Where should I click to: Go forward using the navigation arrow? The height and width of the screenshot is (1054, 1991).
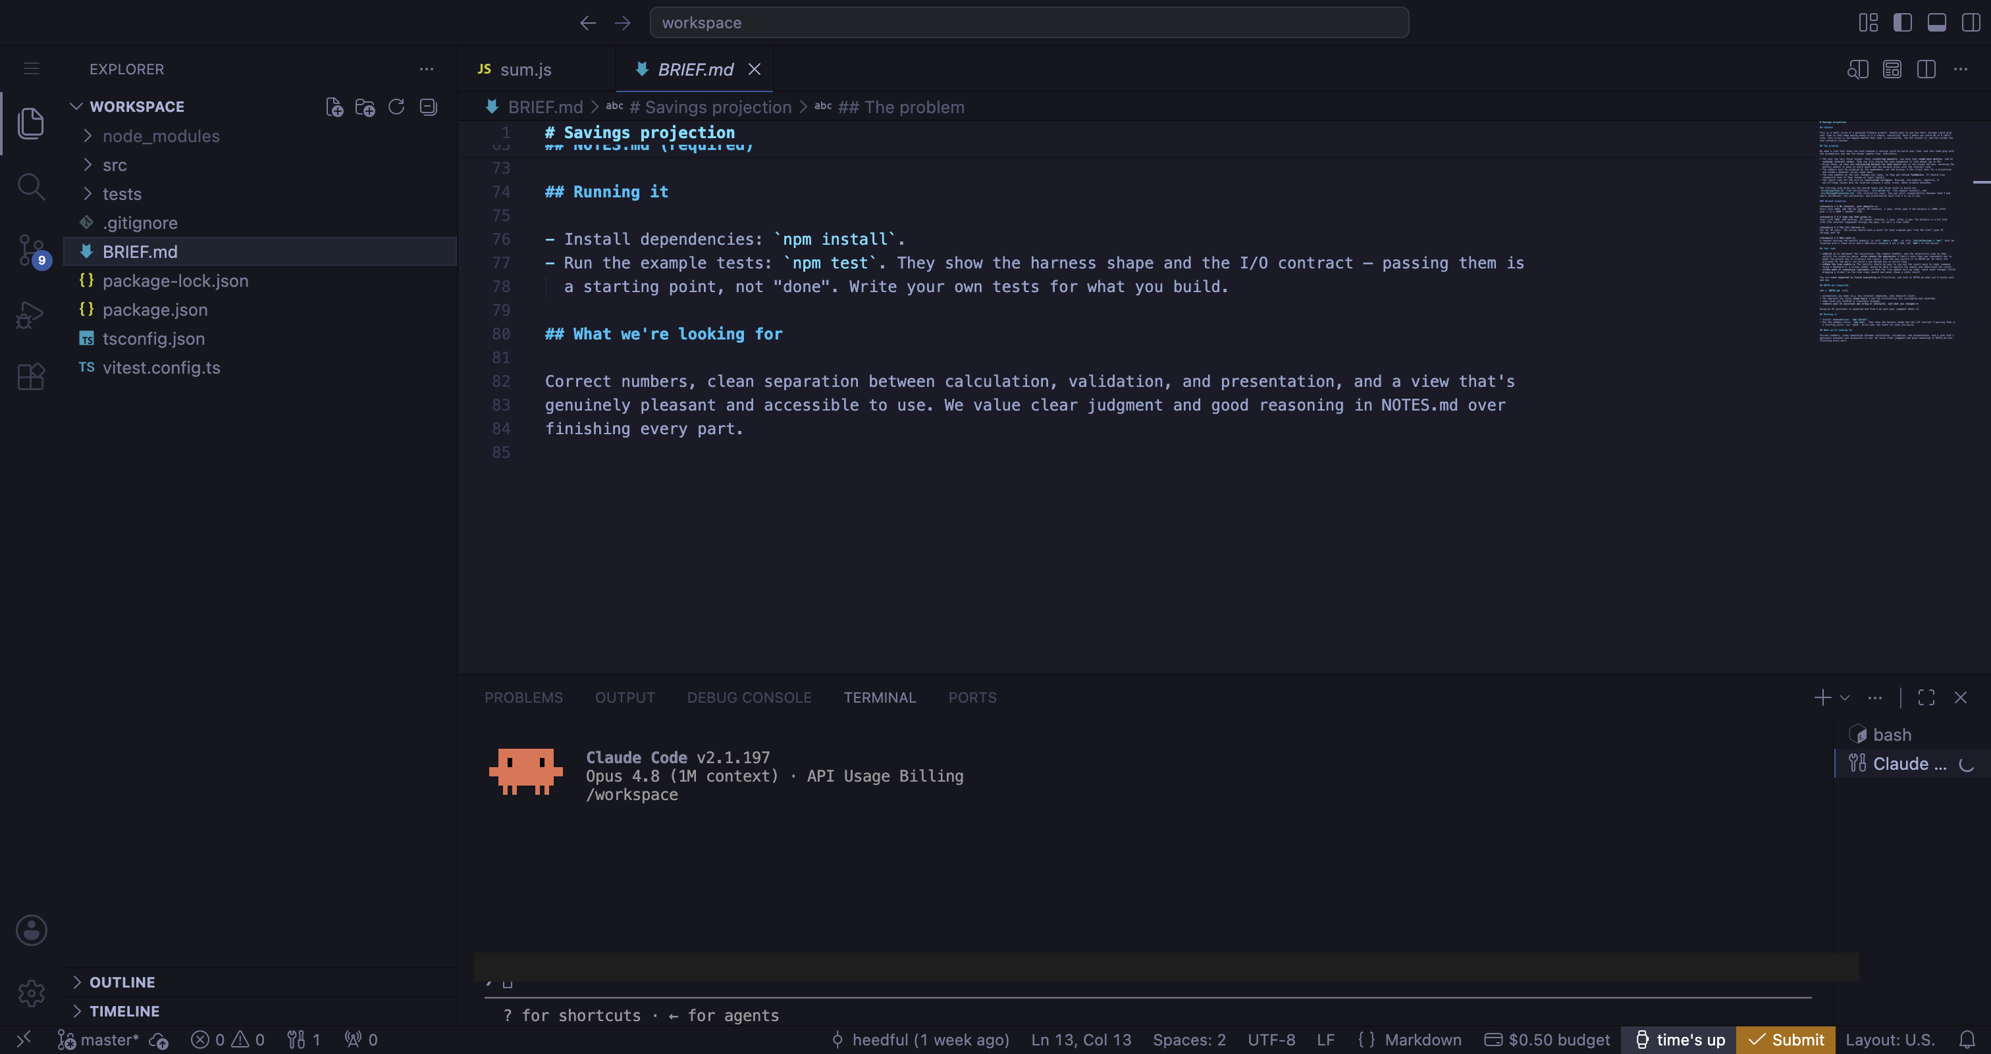(622, 23)
